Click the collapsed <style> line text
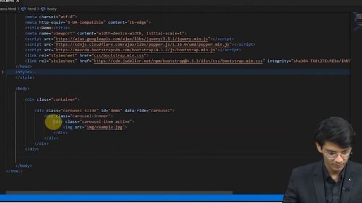This screenshot has height=203, width=362. tap(24, 72)
